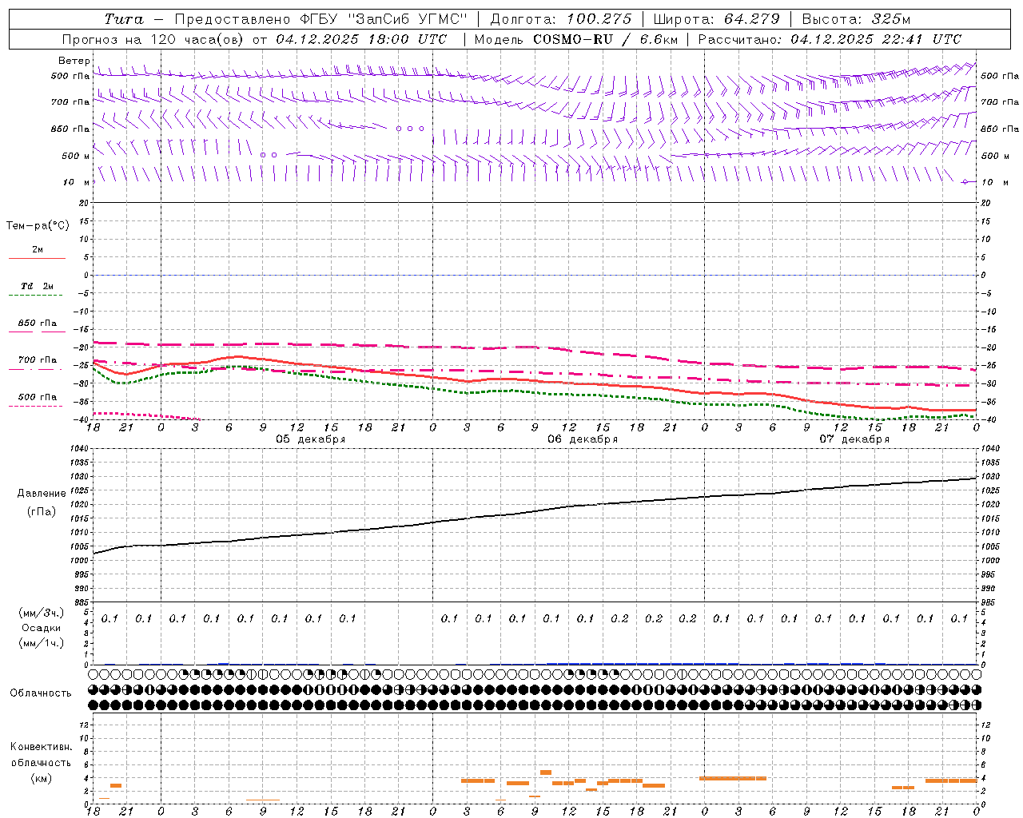Click the "(мм/1ч.)" hourly precipitation label
Image resolution: width=1023 pixels, height=818 pixels.
pos(41,643)
